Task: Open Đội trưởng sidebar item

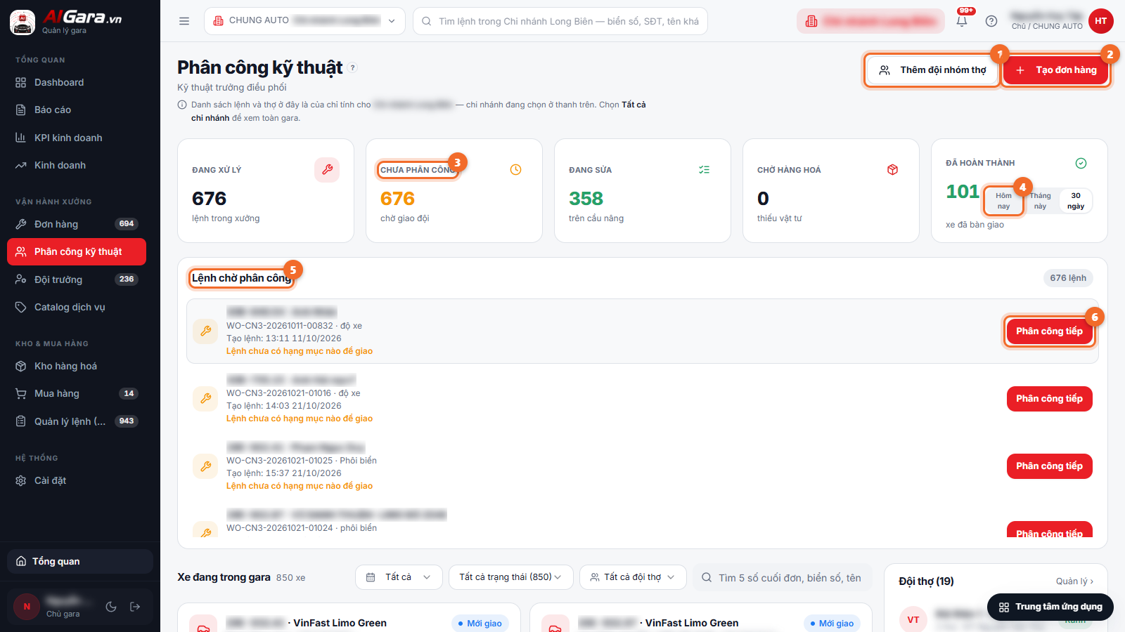Action: 77,279
